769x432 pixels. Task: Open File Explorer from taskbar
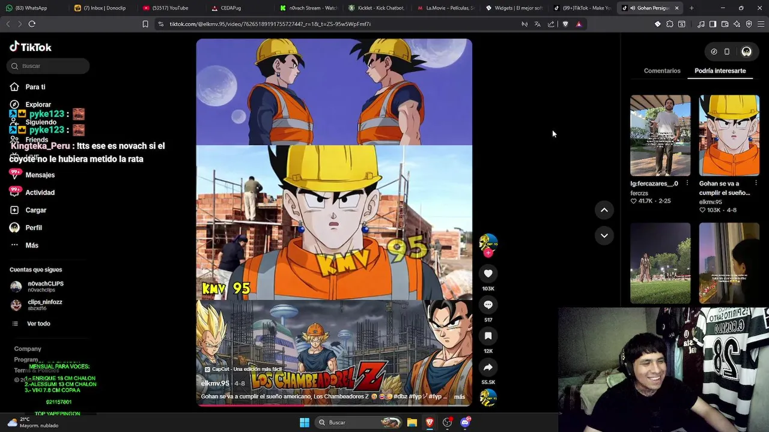pos(412,422)
